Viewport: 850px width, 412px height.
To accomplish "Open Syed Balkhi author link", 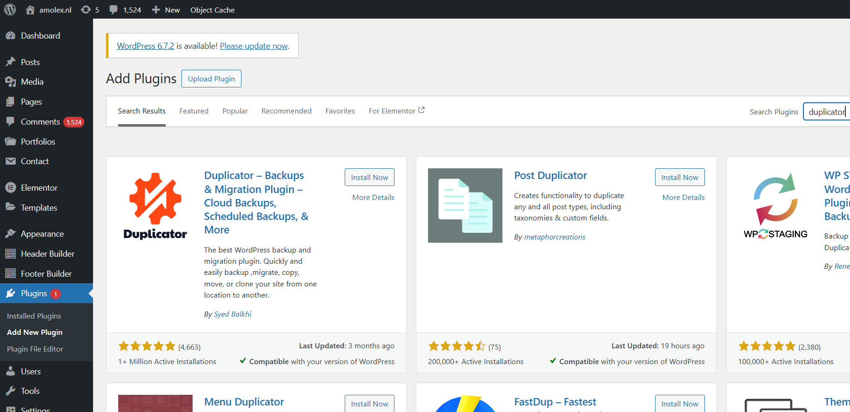I will pos(233,314).
